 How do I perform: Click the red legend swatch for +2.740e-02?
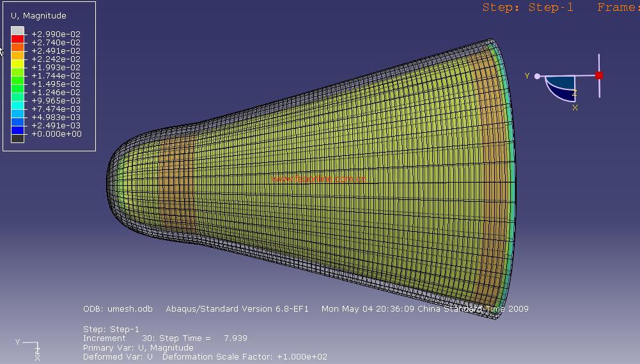coord(18,38)
